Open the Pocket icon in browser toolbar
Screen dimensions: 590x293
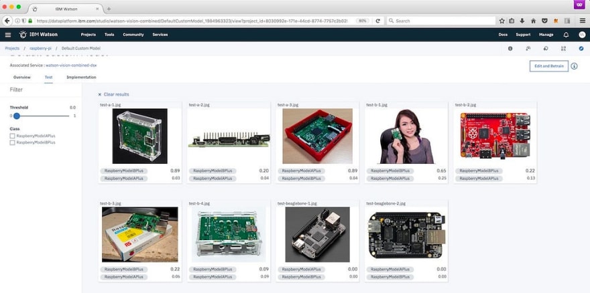point(544,21)
